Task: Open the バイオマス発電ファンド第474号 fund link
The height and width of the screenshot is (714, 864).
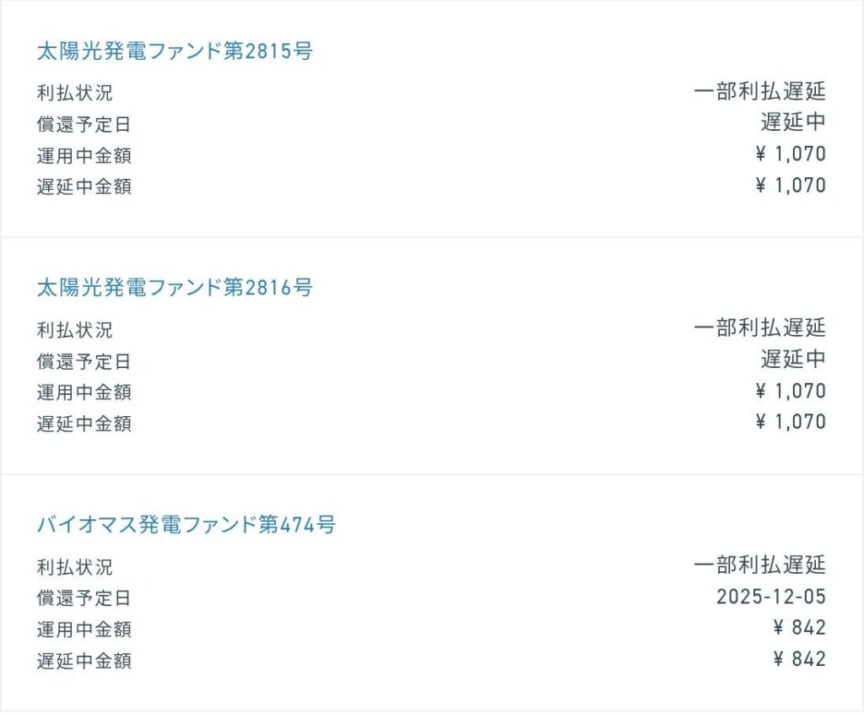Action: click(186, 525)
